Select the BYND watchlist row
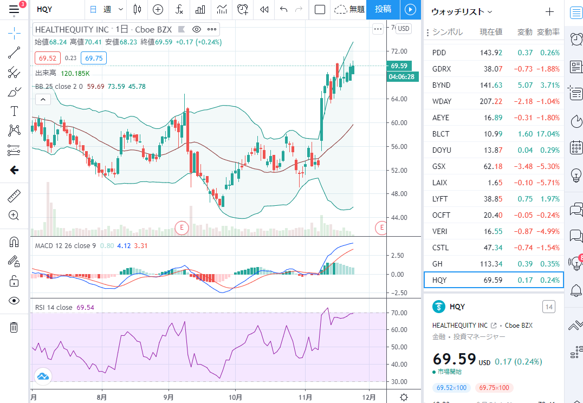Viewport: 583px width, 403px height. (x=494, y=85)
